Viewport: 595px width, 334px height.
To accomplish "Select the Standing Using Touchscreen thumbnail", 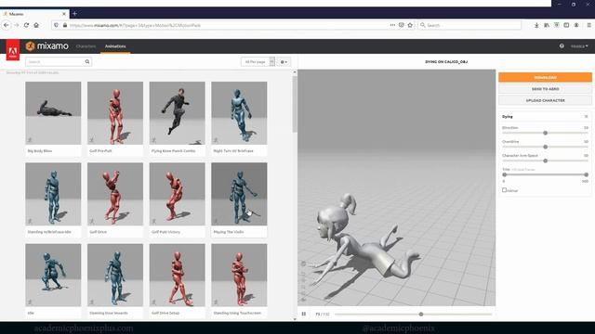I will coord(239,275).
